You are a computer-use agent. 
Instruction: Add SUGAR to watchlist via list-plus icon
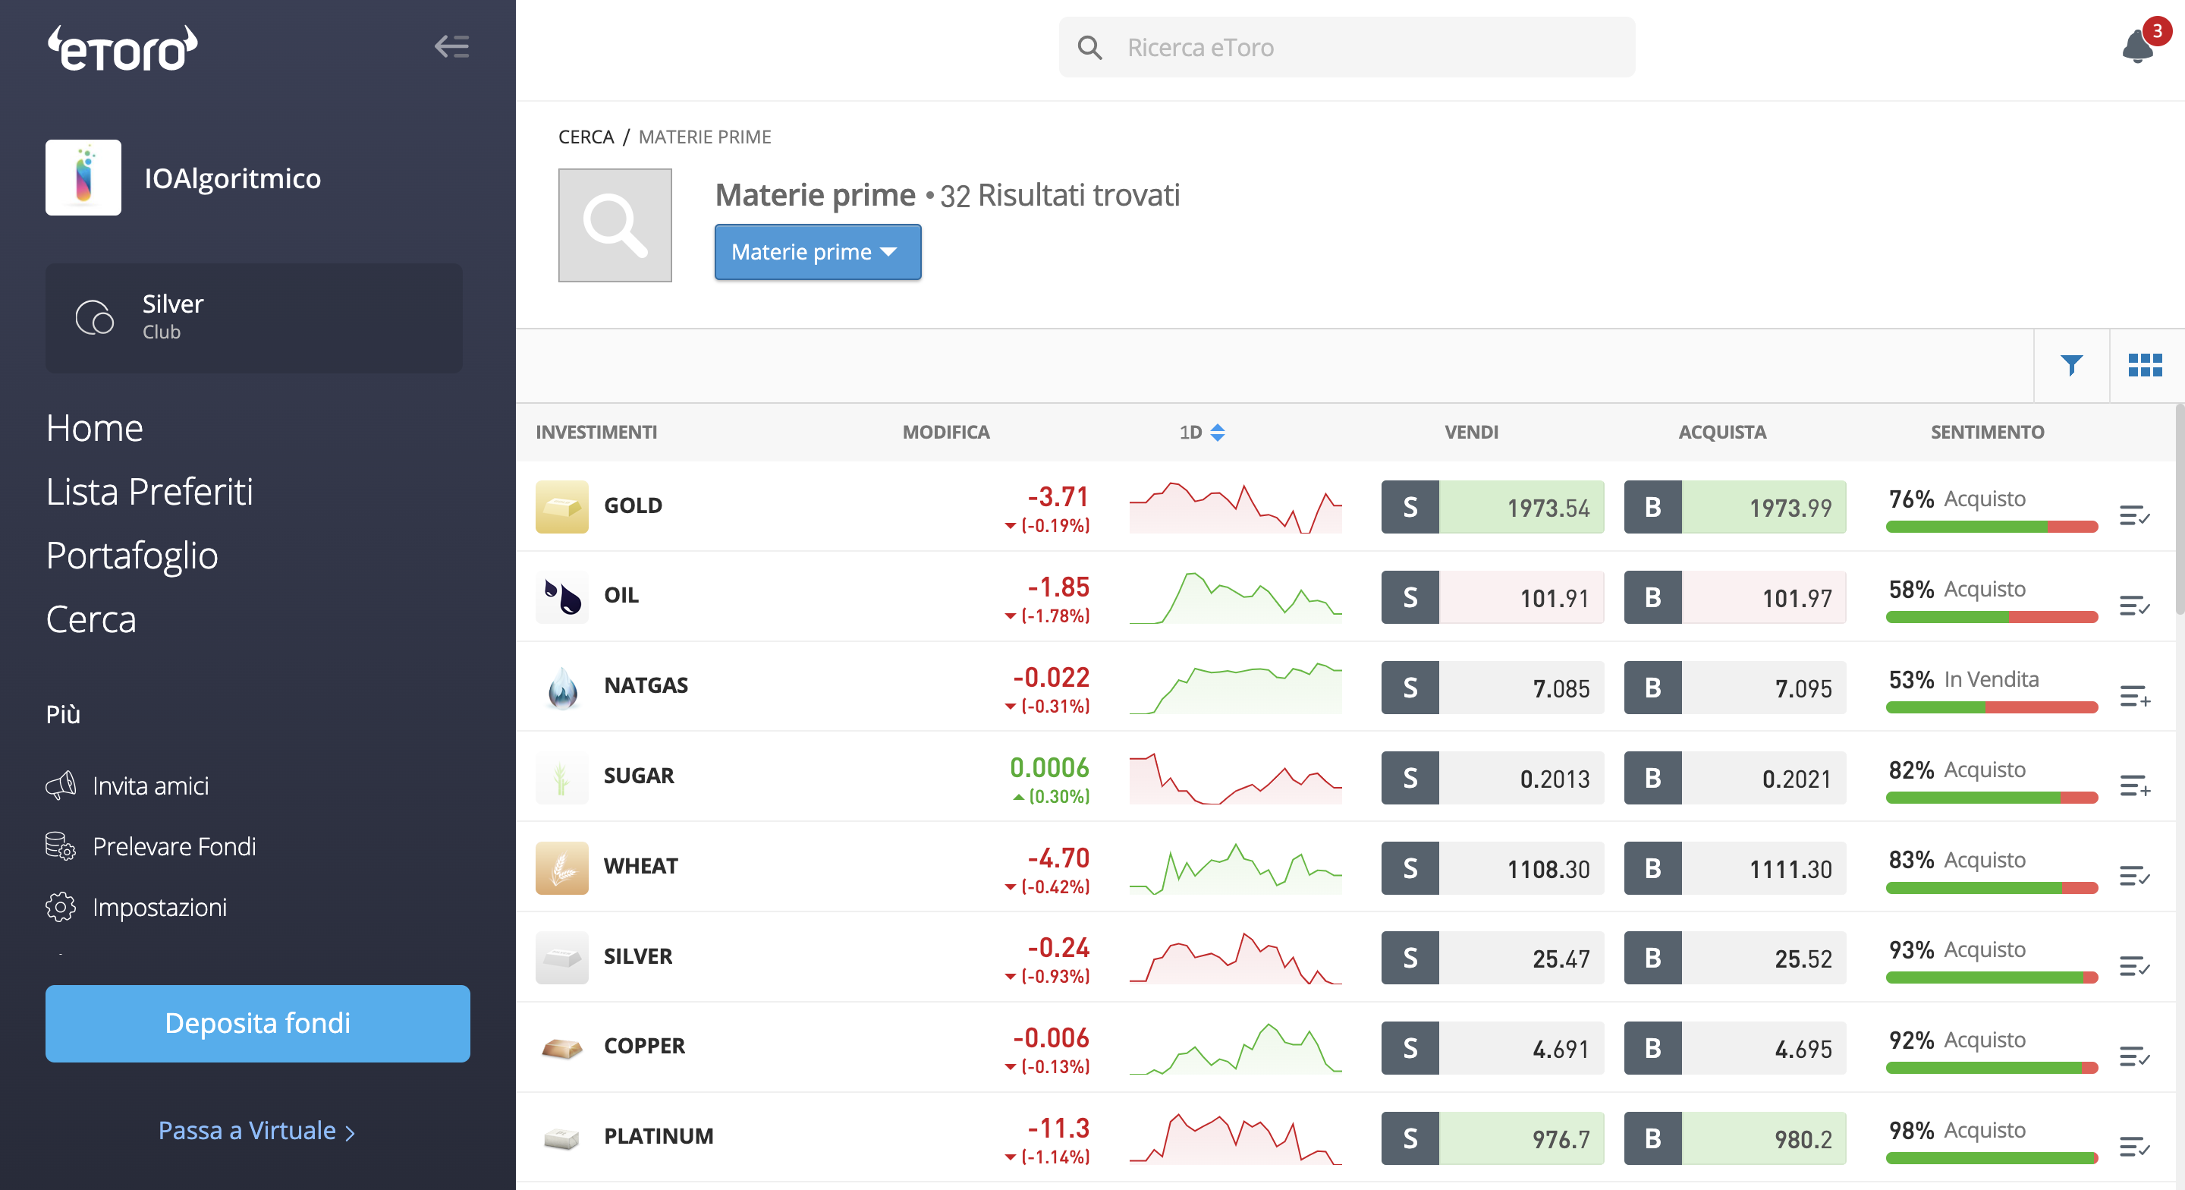(x=2134, y=785)
